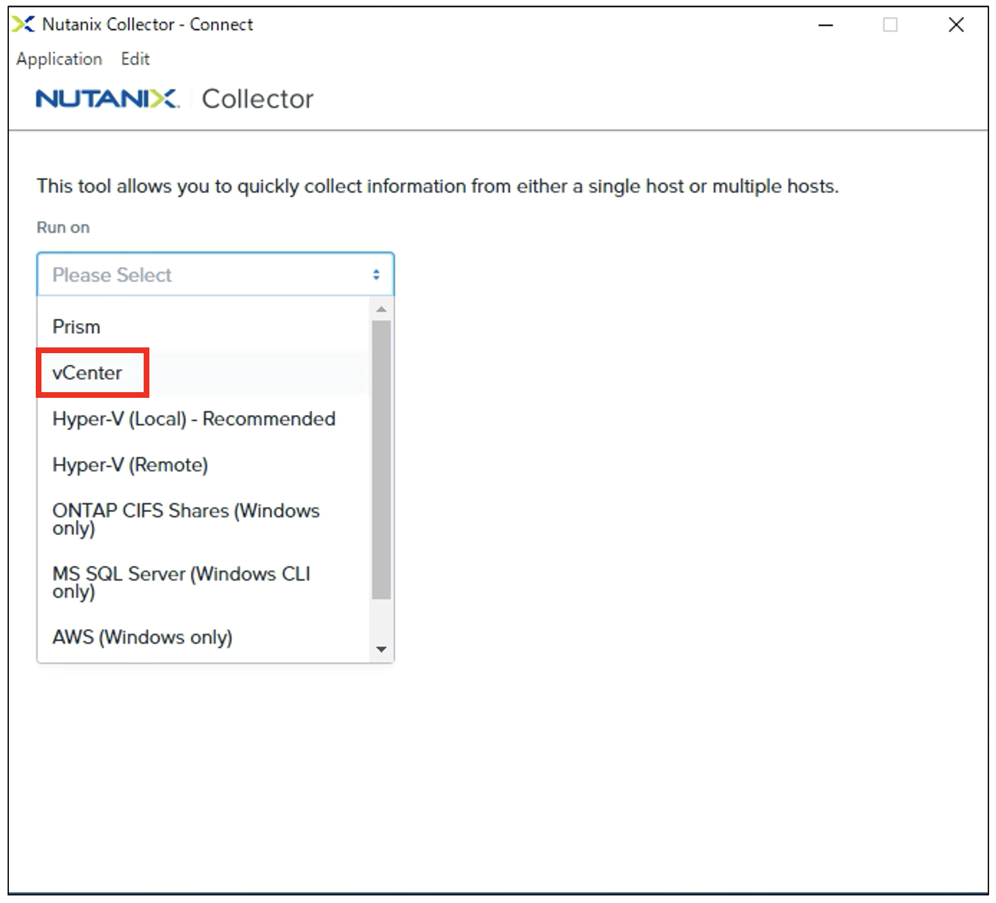Minimize the Nutanix Collector window
The width and height of the screenshot is (996, 903).
(x=826, y=25)
